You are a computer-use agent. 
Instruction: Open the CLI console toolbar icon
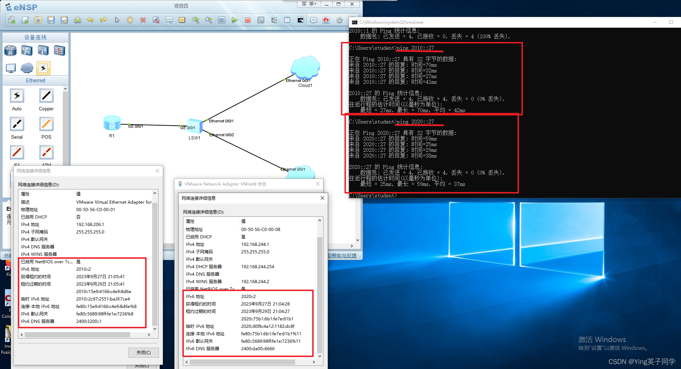point(300,20)
